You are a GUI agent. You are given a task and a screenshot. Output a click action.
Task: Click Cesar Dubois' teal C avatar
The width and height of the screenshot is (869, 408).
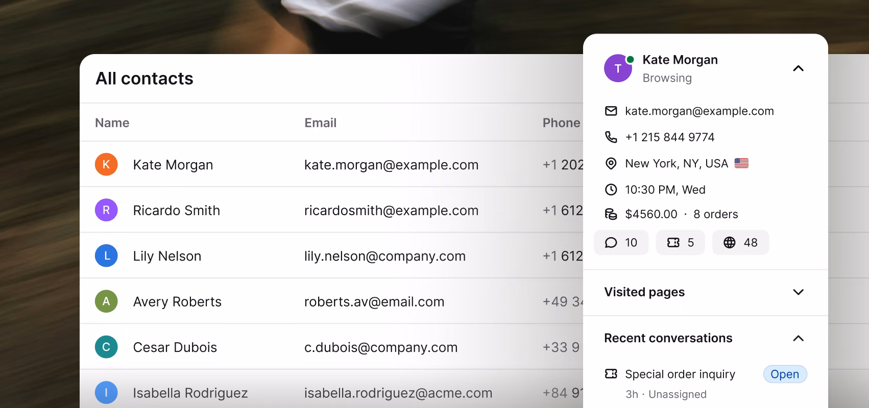pyautogui.click(x=106, y=347)
